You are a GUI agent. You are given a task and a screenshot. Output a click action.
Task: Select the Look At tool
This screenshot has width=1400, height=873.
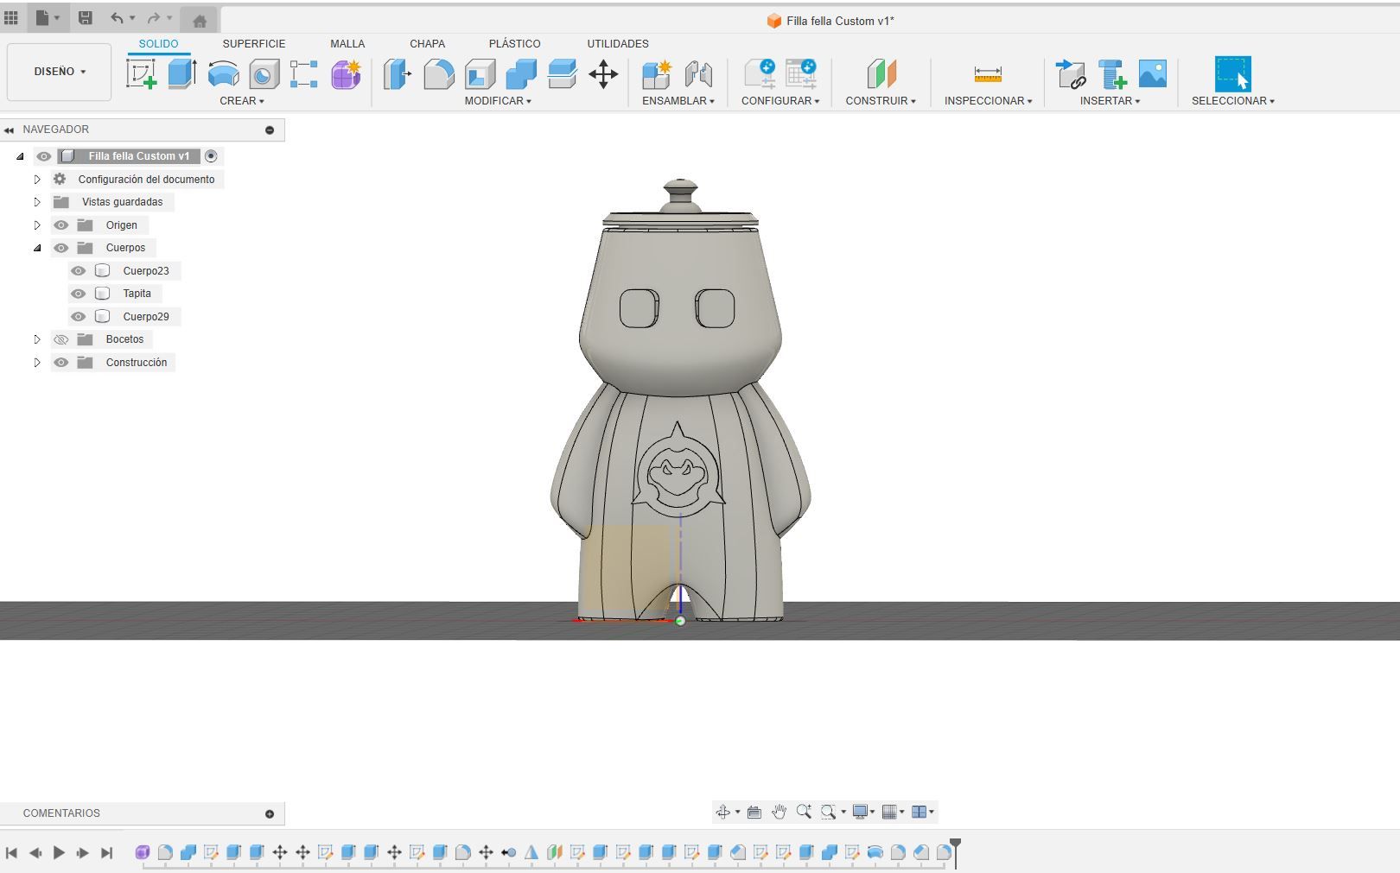[x=754, y=812]
